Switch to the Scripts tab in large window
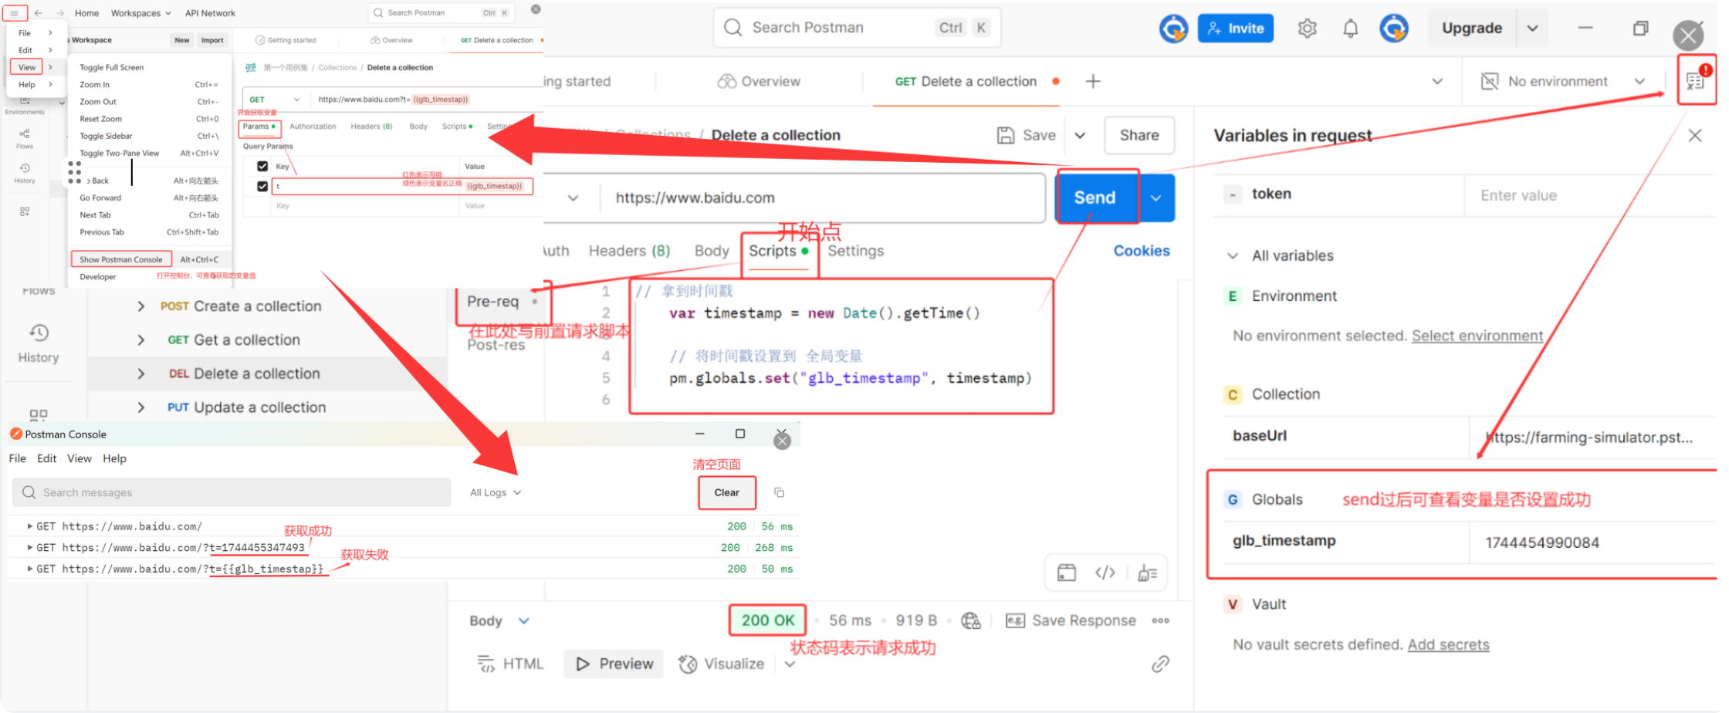 point(779,251)
